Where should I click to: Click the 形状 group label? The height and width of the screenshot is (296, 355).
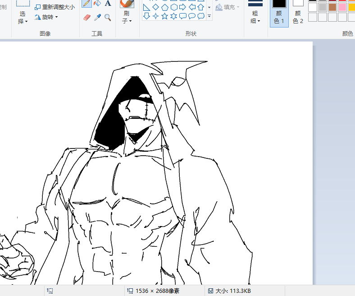pos(191,34)
